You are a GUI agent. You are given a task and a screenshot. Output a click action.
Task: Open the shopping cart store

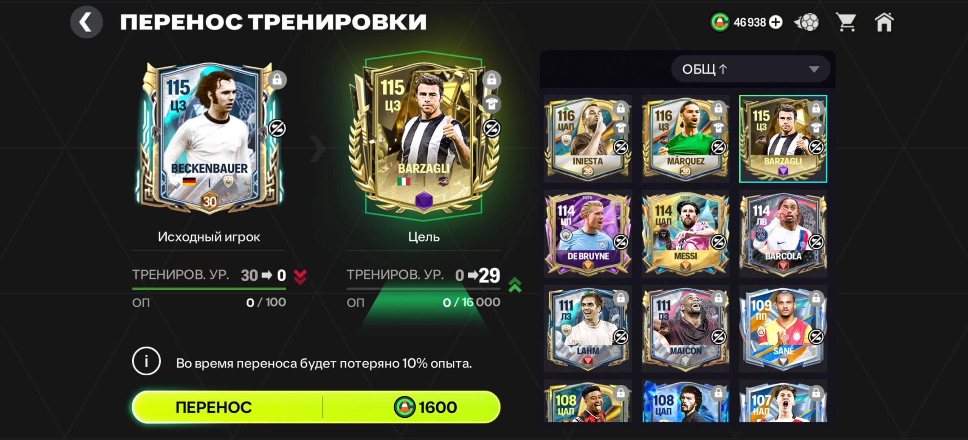[x=845, y=22]
